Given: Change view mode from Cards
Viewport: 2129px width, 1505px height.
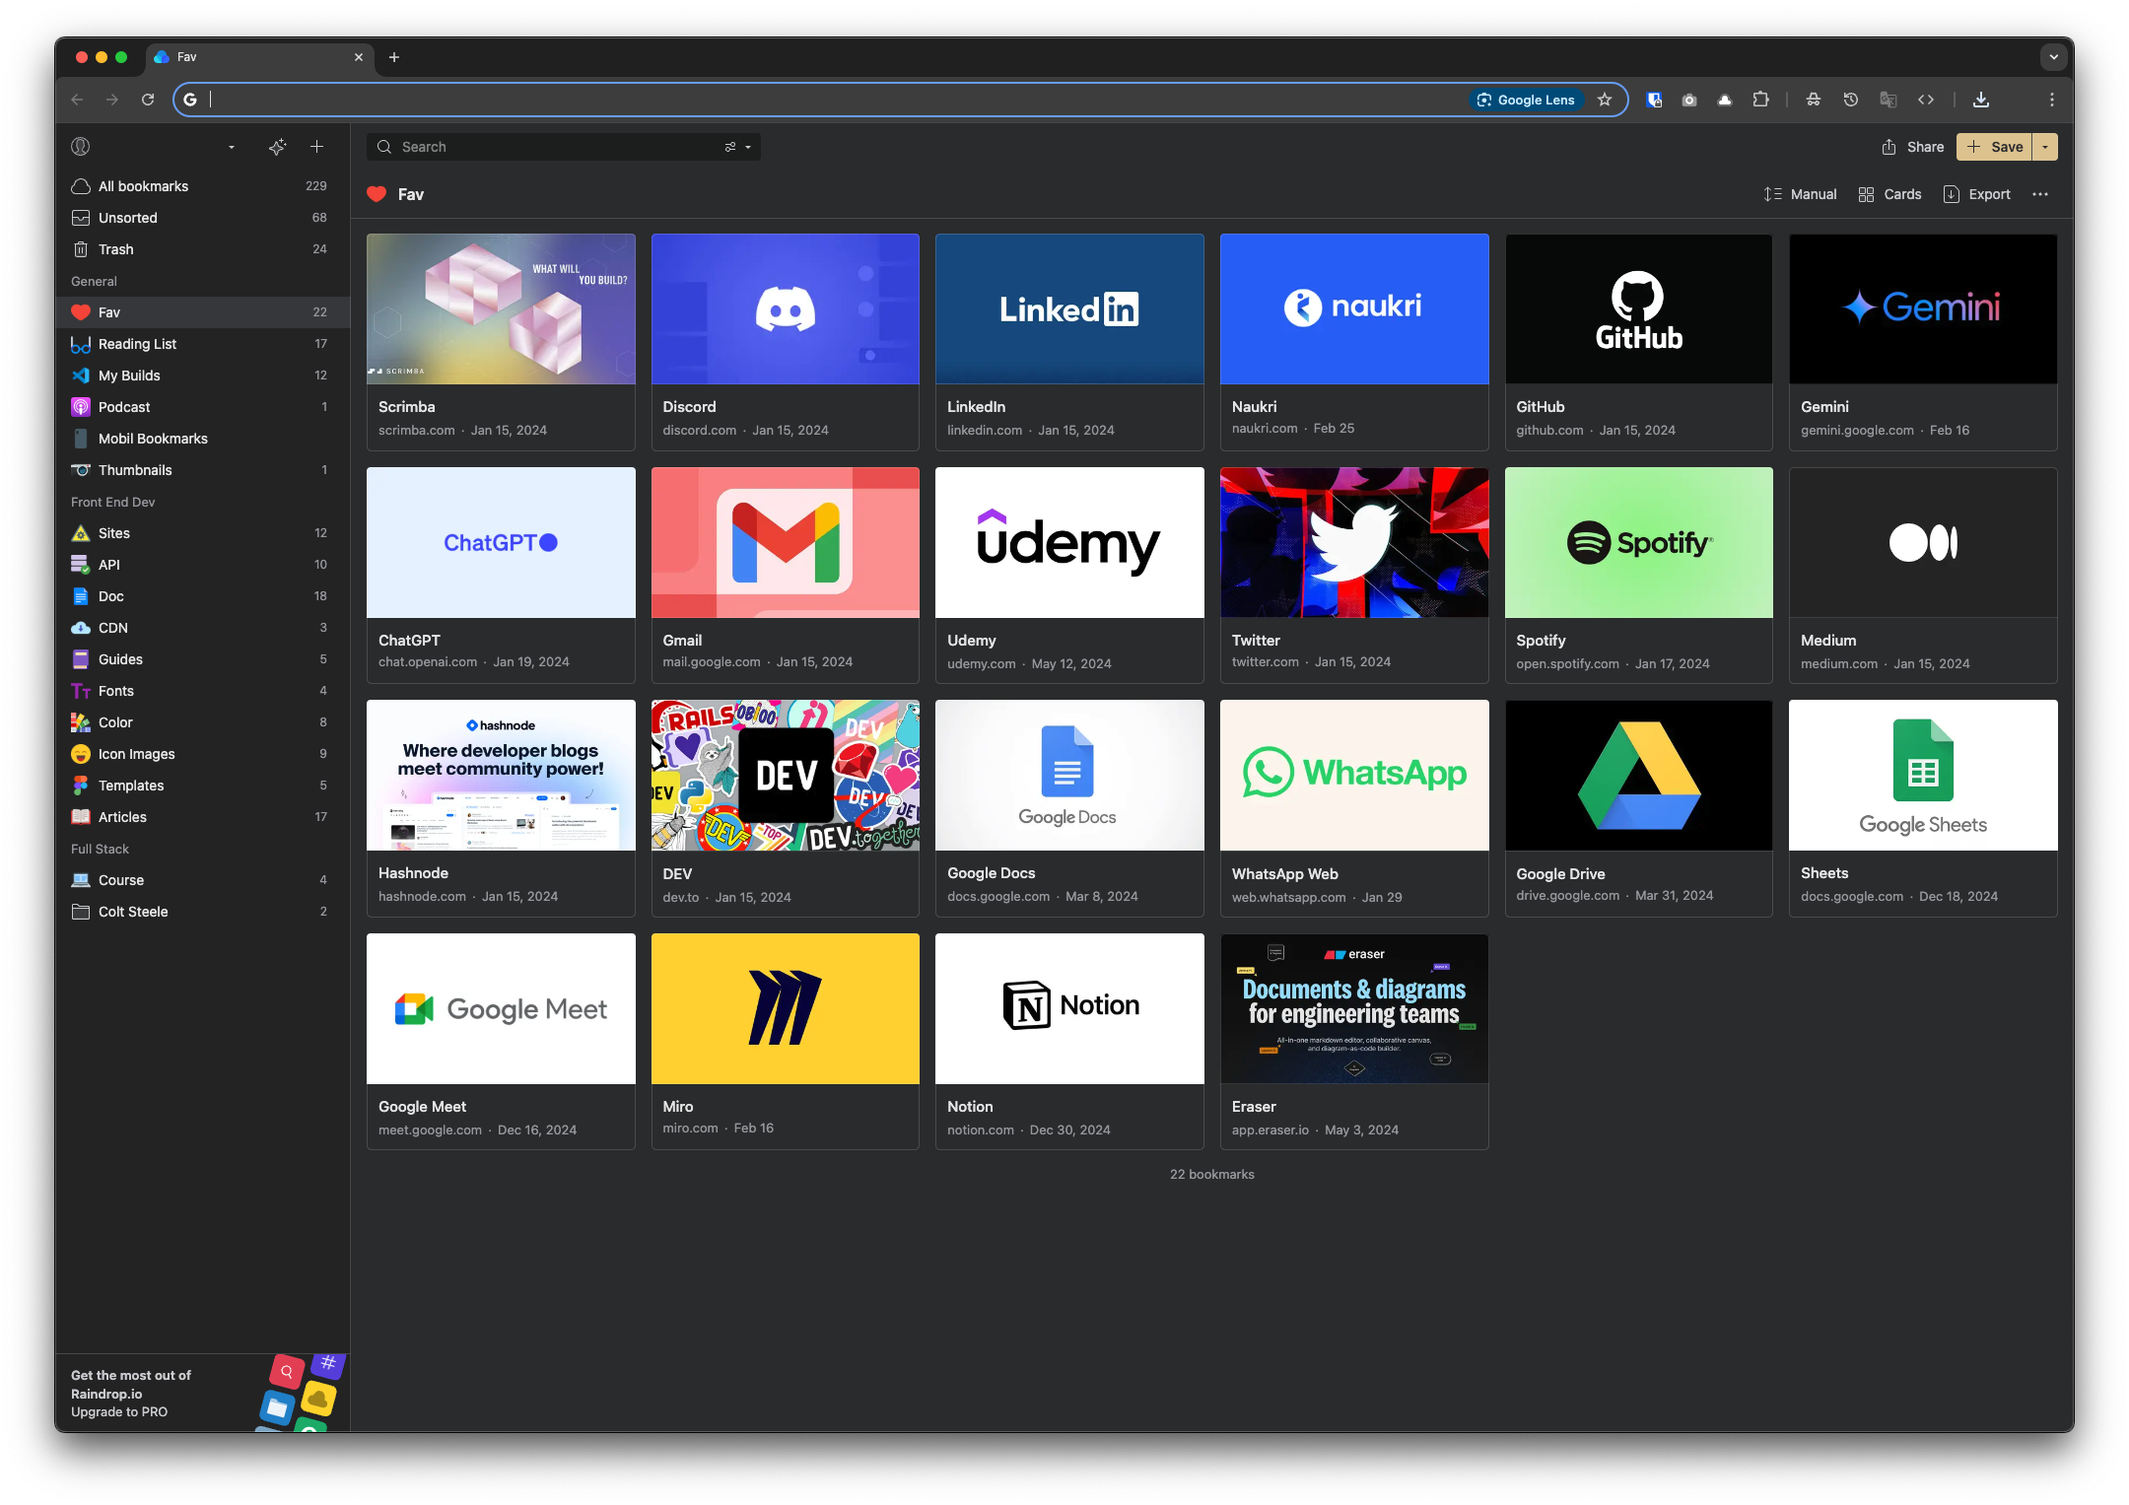Looking at the screenshot, I should coord(1889,194).
